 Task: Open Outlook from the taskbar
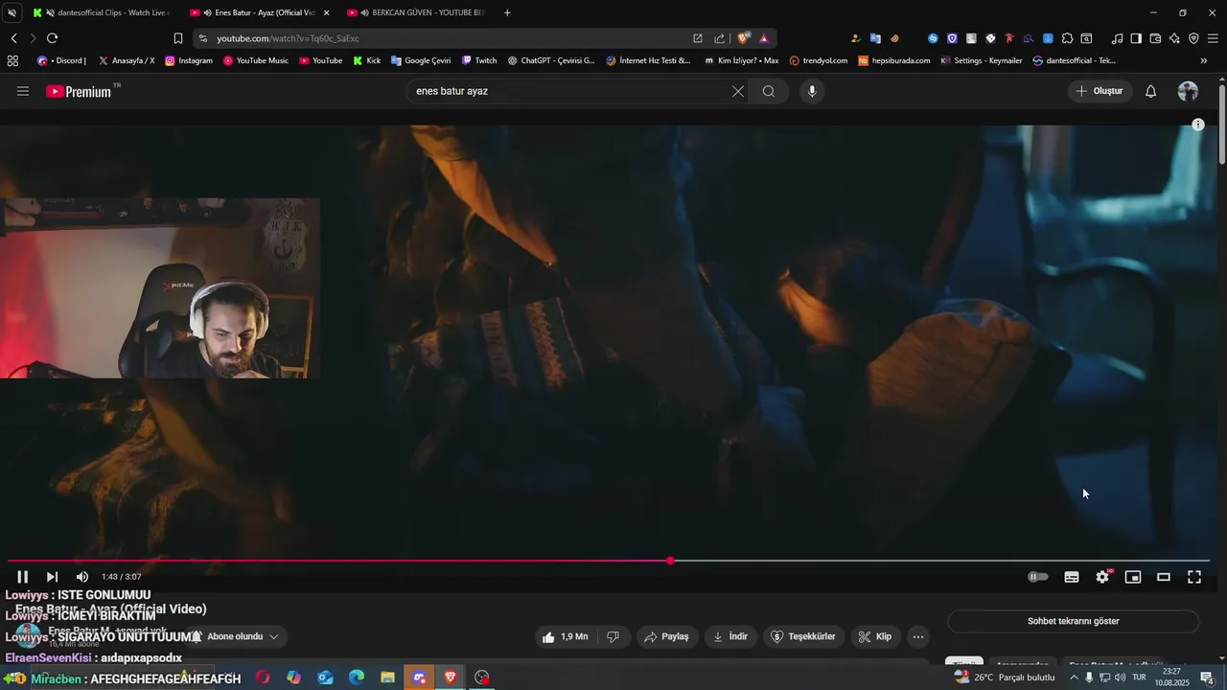325,678
